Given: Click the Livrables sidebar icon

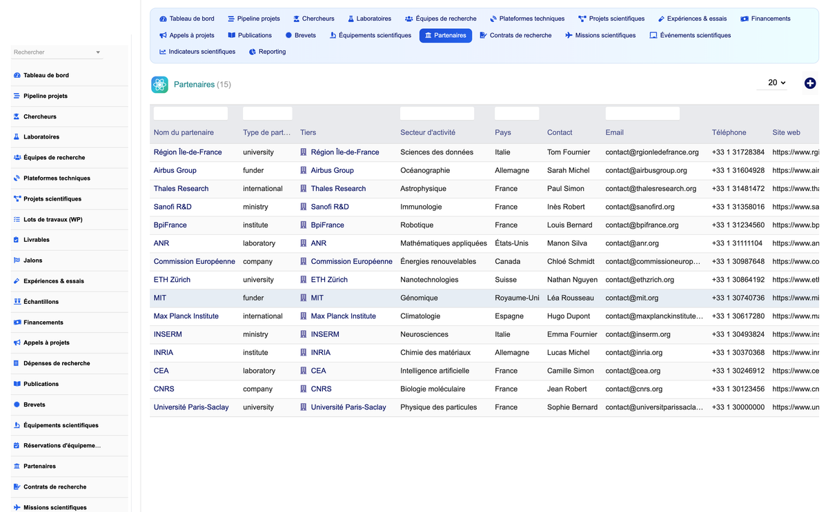Looking at the screenshot, I should (17, 240).
